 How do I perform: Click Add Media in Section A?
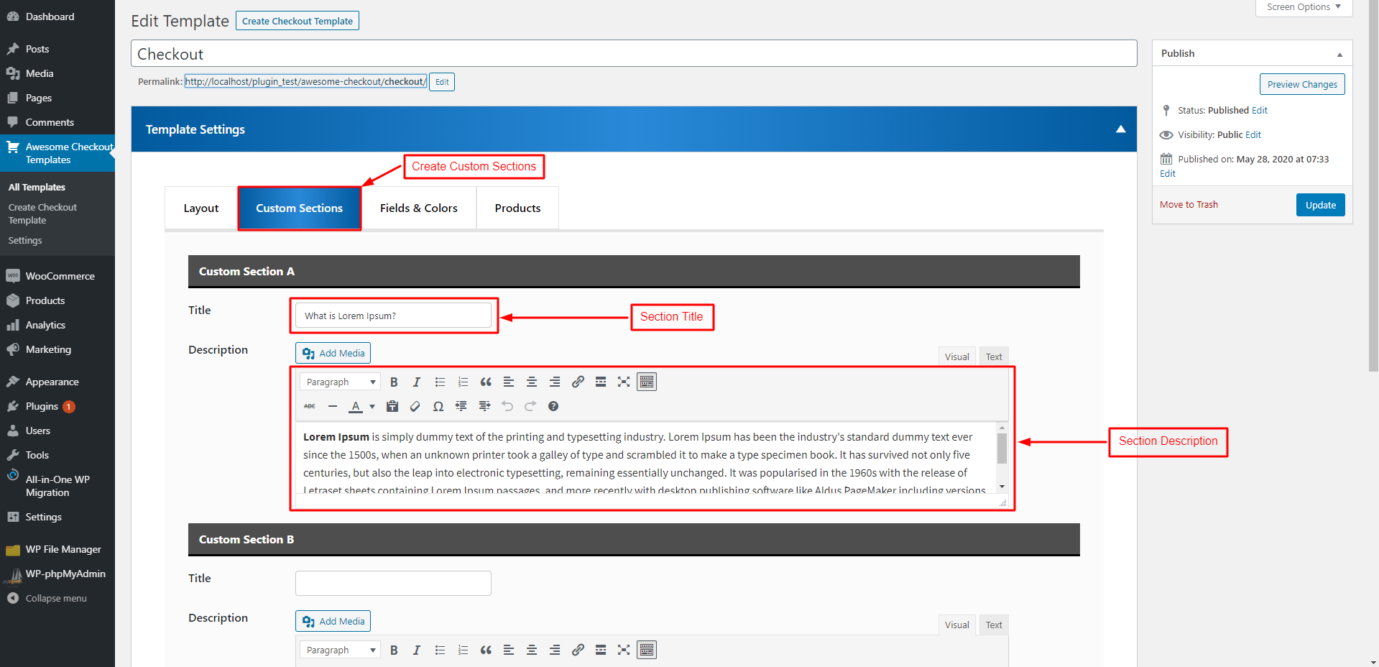coord(333,353)
